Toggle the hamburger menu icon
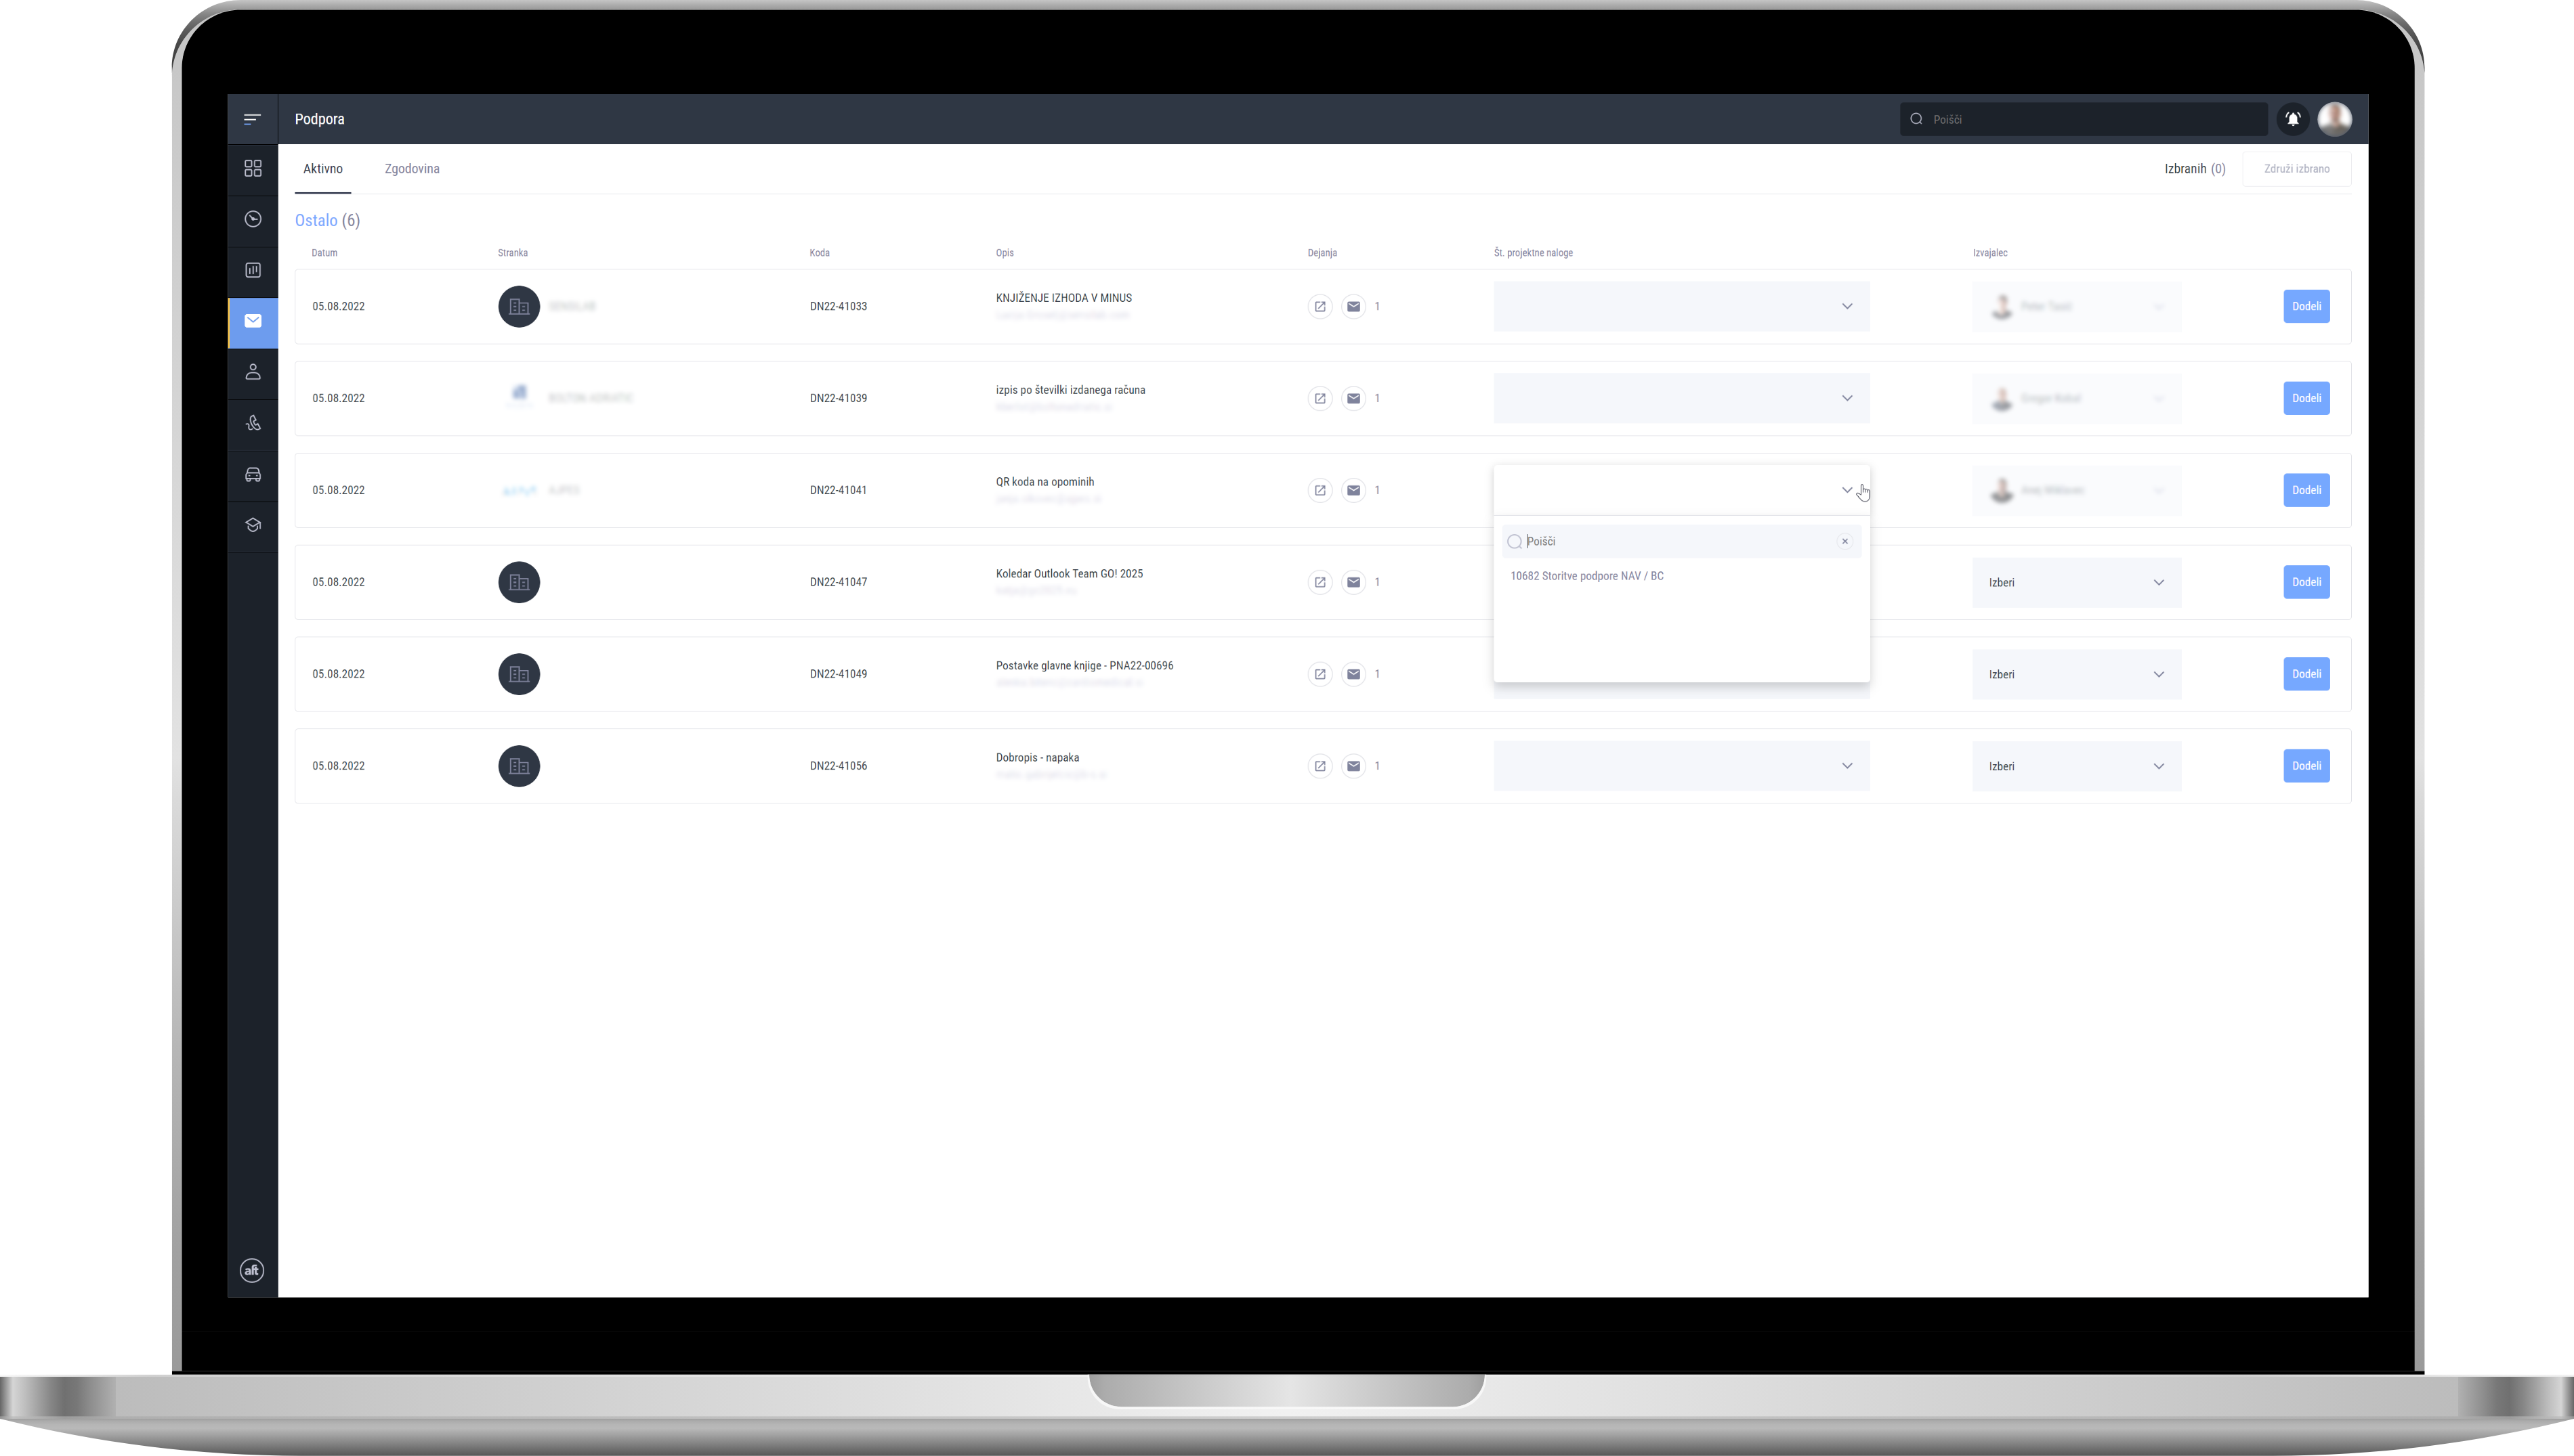Viewport: 2574px width, 1456px height. [x=252, y=119]
